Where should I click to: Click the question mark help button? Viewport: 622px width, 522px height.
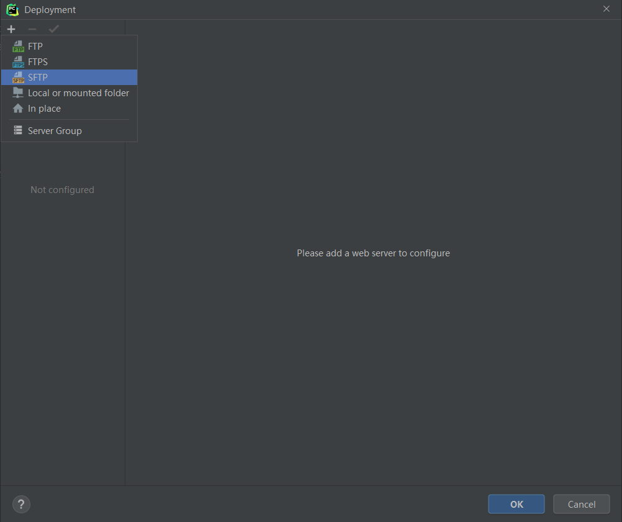coord(22,504)
